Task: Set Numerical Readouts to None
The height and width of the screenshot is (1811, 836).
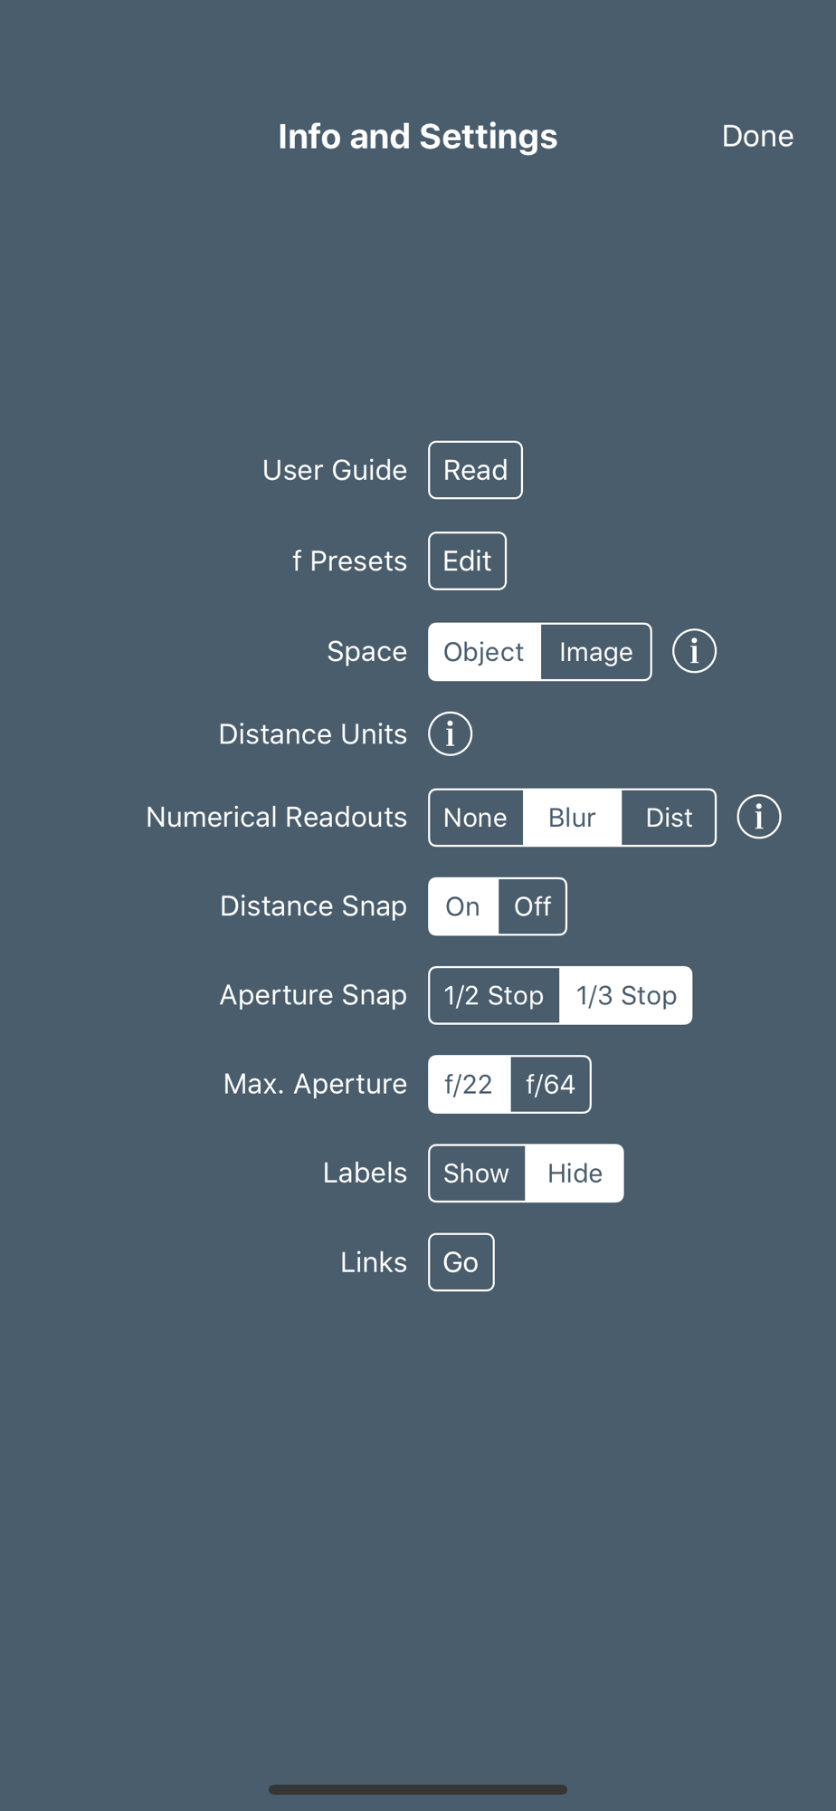Action: [475, 818]
